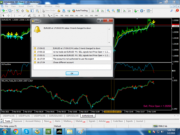Switch chart to candlesticks

pyautogui.click(x=98, y=11)
